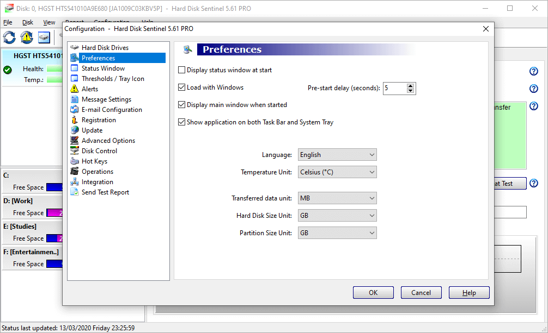
Task: Click the C: drive Free Space bar
Action: 54,187
